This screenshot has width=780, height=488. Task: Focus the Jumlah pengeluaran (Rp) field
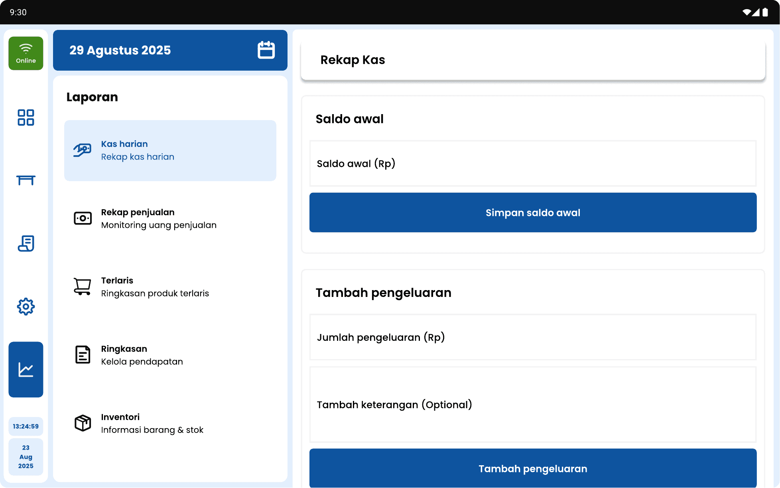533,337
